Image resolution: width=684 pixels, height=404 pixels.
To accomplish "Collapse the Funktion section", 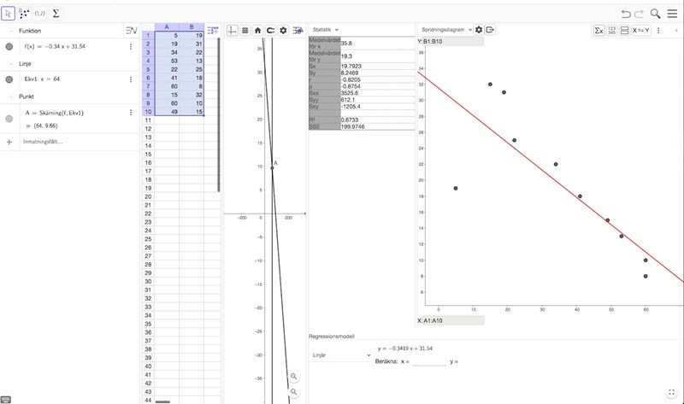I will [10, 31].
